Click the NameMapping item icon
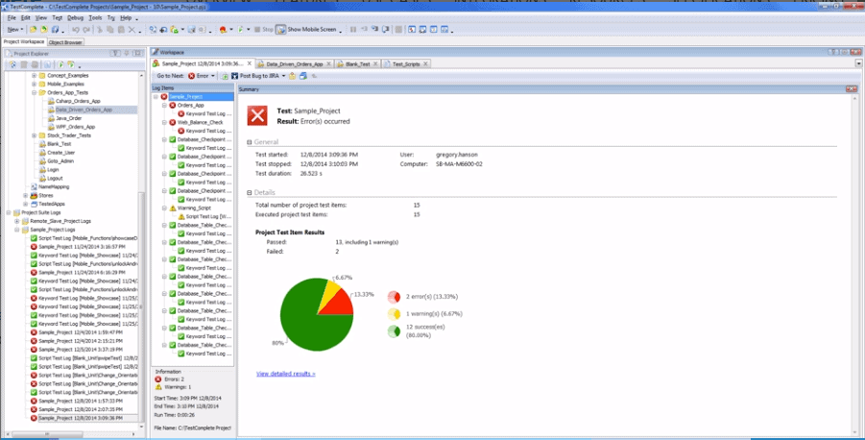This screenshot has width=865, height=440. coord(34,186)
